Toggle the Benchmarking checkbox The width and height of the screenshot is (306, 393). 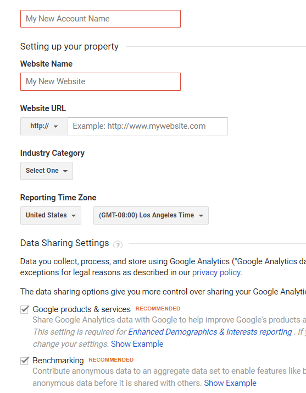coord(25,361)
